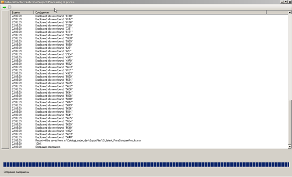Select log row with duplicated id "6176"
The height and width of the screenshot is (177, 292).
click(x=149, y=22)
